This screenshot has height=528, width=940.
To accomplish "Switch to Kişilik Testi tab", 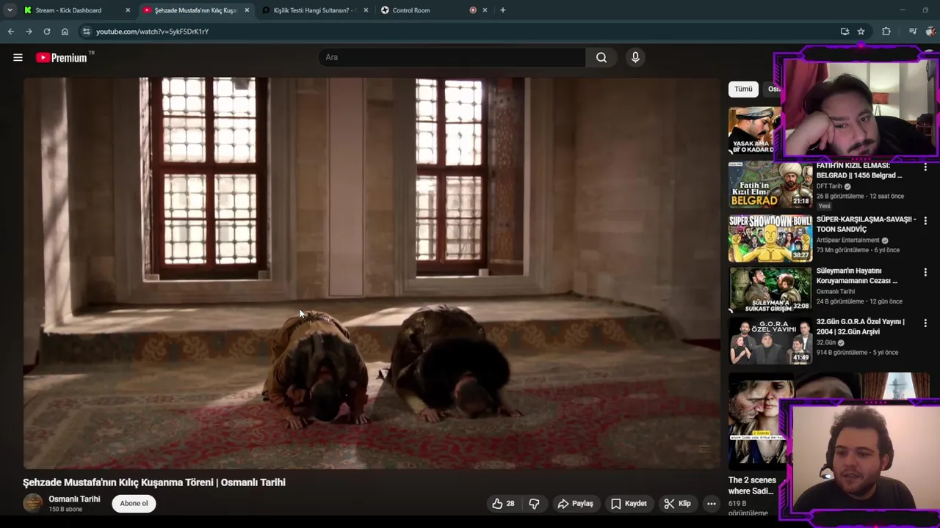I will [x=315, y=10].
